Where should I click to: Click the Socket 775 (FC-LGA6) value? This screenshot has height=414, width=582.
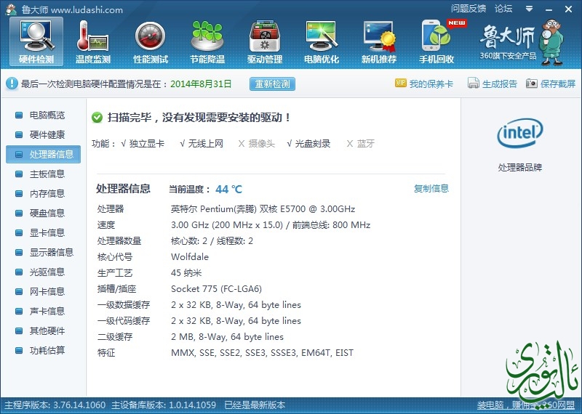pyautogui.click(x=216, y=289)
